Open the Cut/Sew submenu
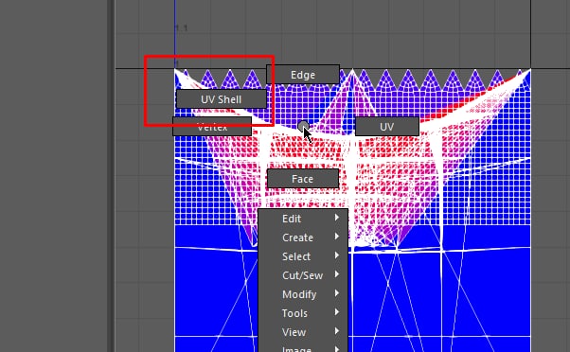 [303, 275]
